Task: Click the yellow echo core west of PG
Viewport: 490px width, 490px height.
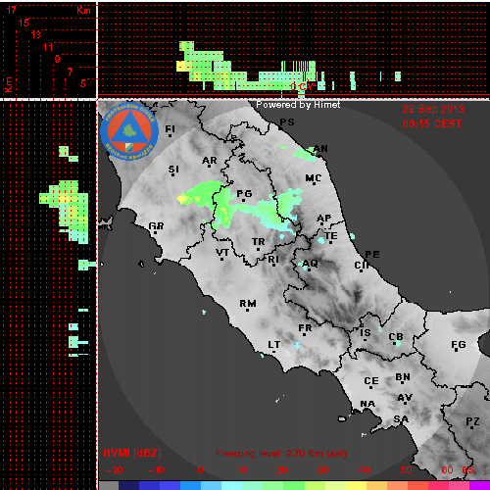Action: (x=183, y=199)
